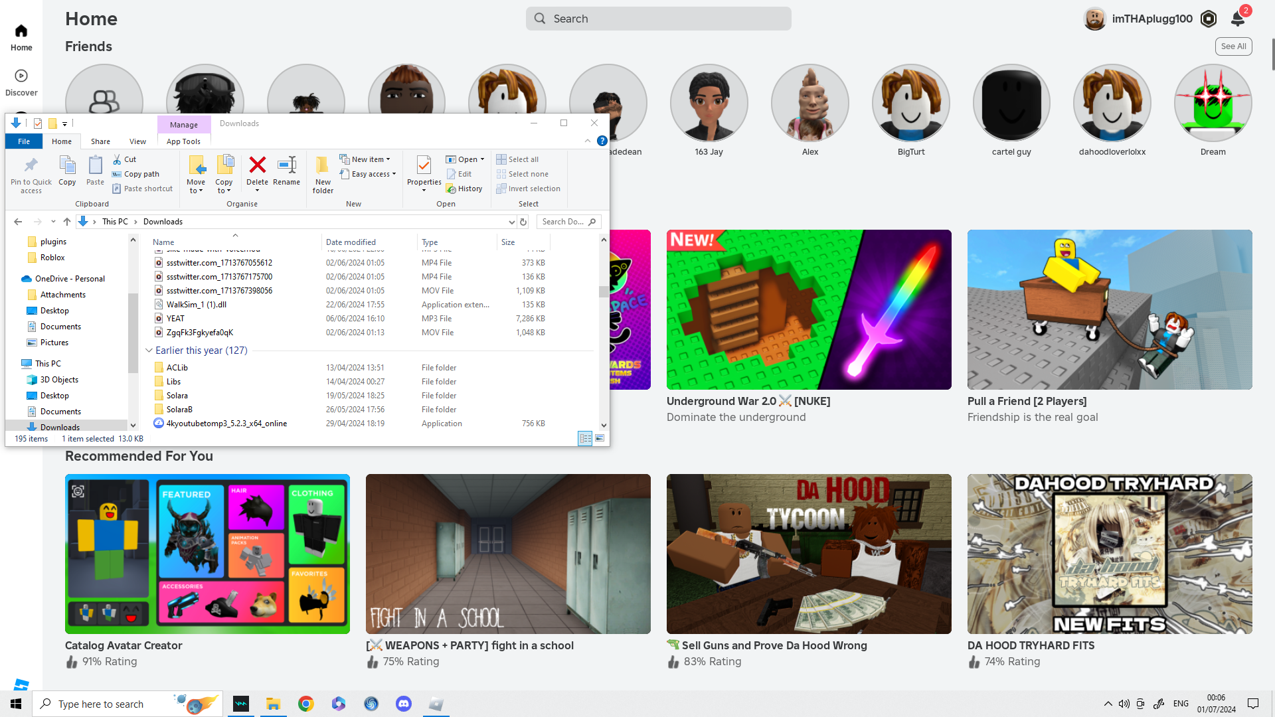This screenshot has height=717, width=1275.
Task: Switch to Details view layout
Action: (585, 438)
